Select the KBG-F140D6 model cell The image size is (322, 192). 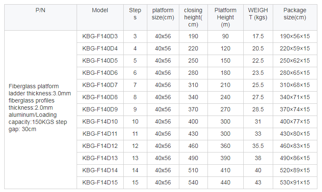click(100, 73)
